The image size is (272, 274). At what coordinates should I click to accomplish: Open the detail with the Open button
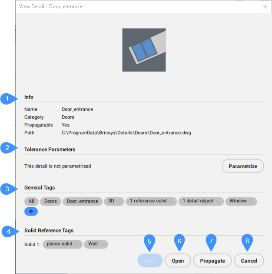click(178, 261)
